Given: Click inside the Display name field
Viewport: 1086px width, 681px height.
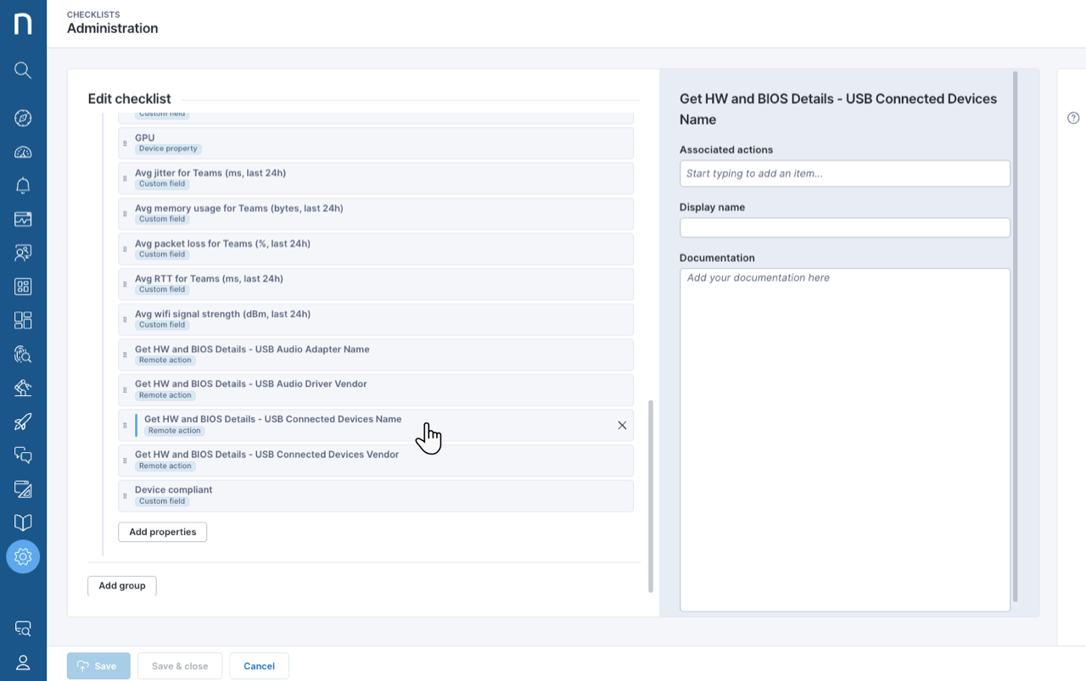Looking at the screenshot, I should 844,227.
